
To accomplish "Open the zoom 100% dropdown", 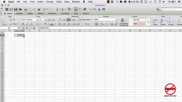I will [94, 9].
